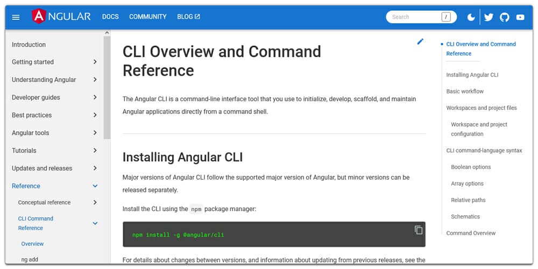
Task: Jump to Installing Angular CLI in contents
Action: (472, 75)
